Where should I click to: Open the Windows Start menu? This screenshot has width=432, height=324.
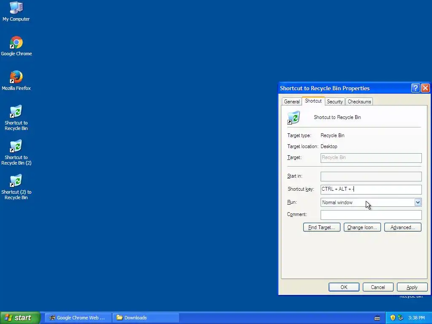click(x=20, y=318)
